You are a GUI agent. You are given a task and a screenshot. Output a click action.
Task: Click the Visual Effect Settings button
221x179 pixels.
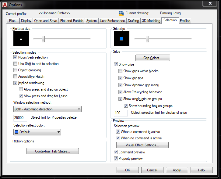click(x=142, y=145)
